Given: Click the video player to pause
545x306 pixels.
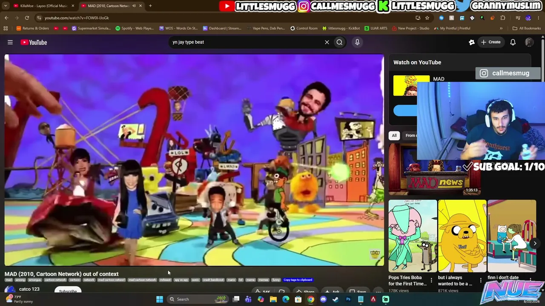Looking at the screenshot, I should pyautogui.click(x=194, y=160).
